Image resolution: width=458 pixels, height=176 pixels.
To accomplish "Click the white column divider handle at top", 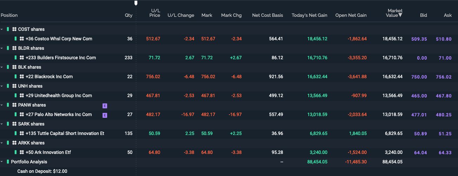I will click(x=136, y=3).
